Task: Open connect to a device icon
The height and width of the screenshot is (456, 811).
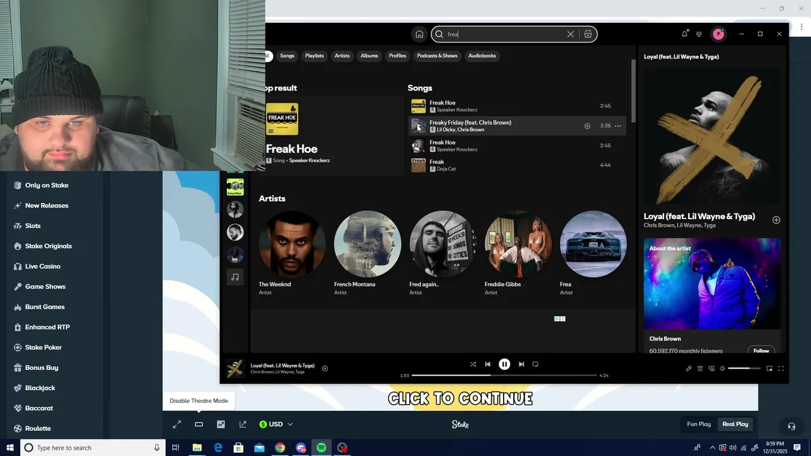Action: 712,369
